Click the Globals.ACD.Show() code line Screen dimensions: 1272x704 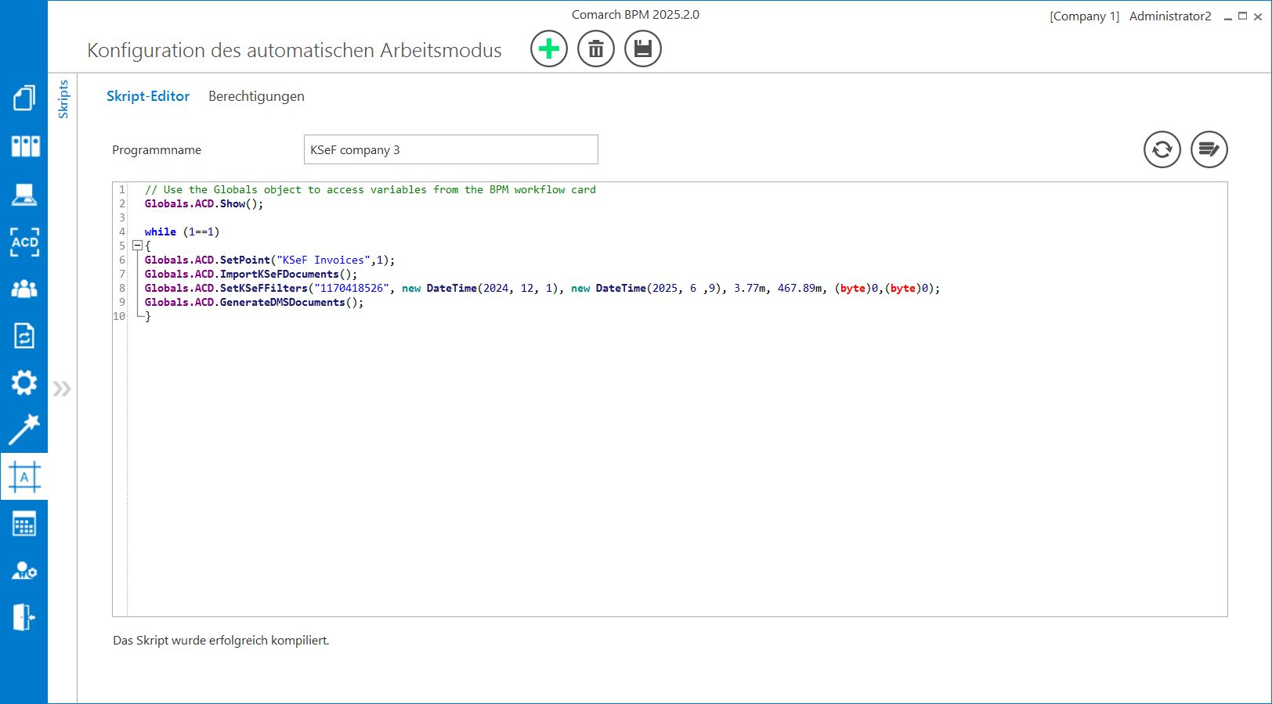[x=204, y=204]
